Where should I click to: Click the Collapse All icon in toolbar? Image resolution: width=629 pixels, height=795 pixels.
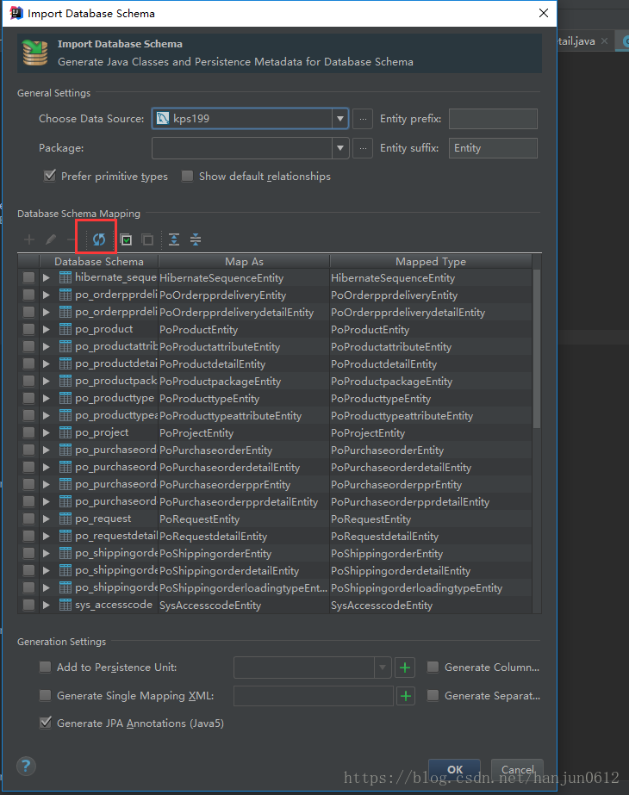pyautogui.click(x=196, y=239)
